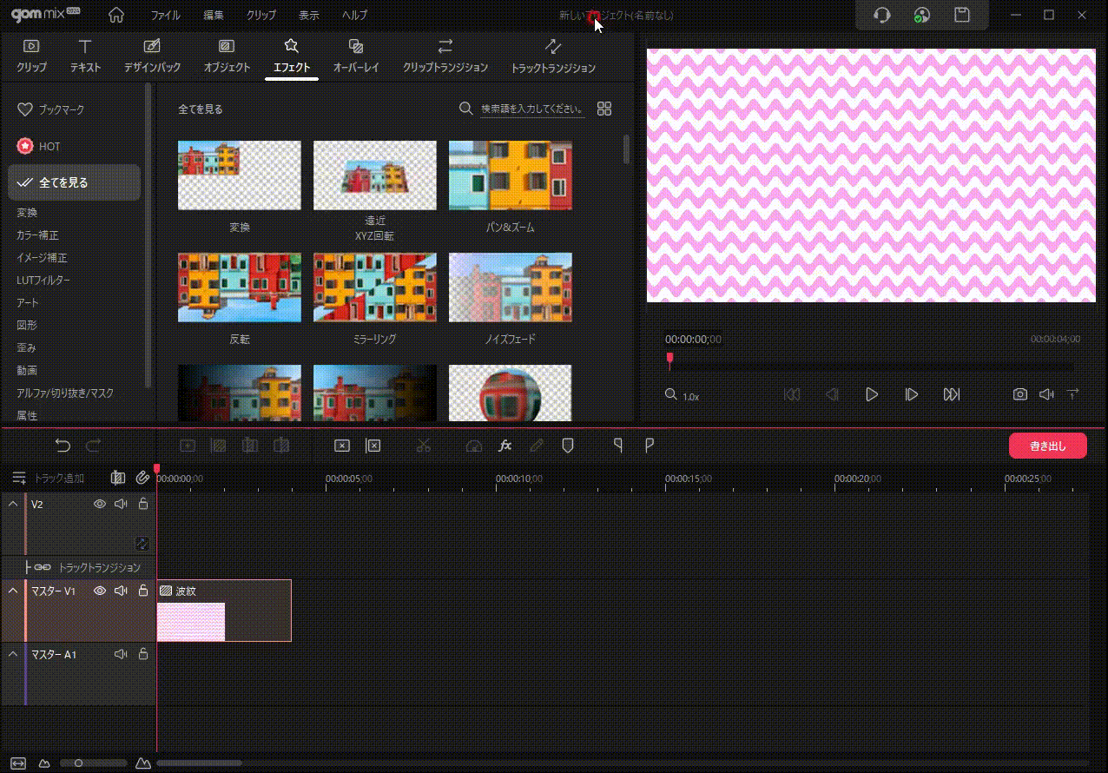Collapse the マスター A1 track chevron
Image resolution: width=1108 pixels, height=773 pixels.
tap(13, 654)
